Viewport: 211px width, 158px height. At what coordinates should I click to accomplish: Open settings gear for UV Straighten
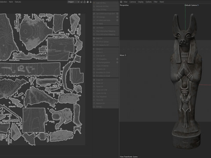point(117,59)
